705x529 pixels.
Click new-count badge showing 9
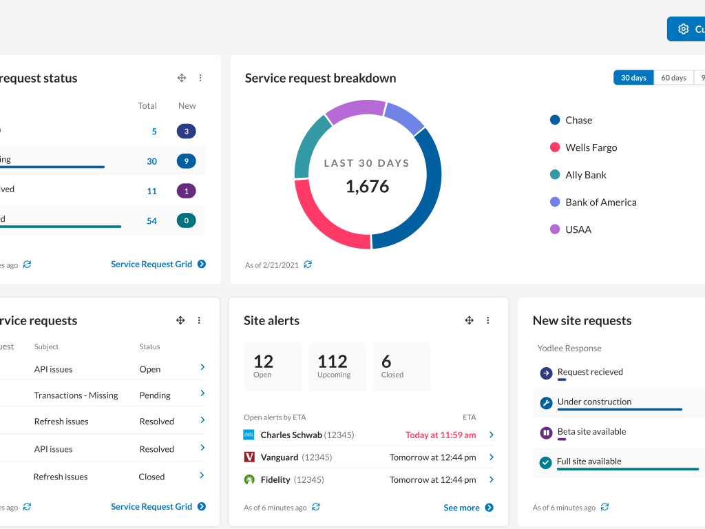(186, 161)
